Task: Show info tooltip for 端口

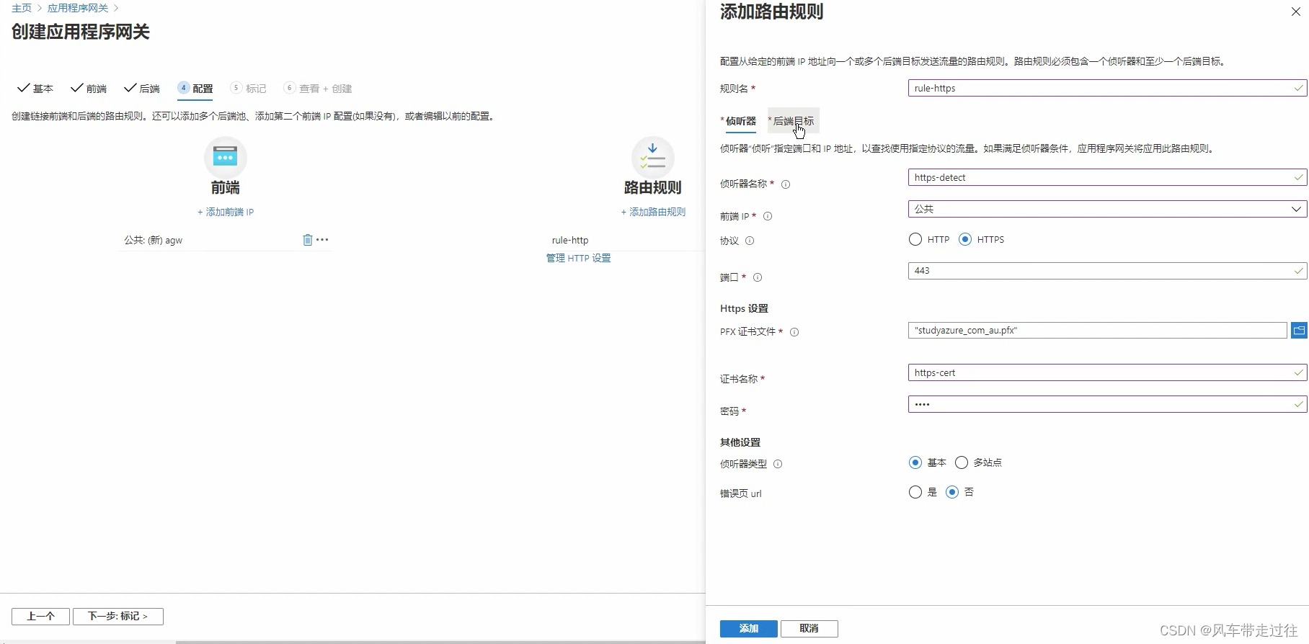Action: click(x=758, y=277)
